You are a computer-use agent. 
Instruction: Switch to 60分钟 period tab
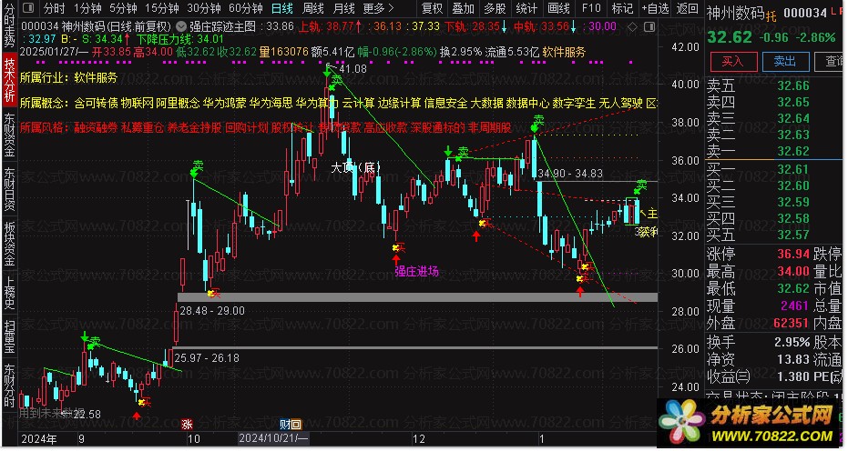(246, 8)
